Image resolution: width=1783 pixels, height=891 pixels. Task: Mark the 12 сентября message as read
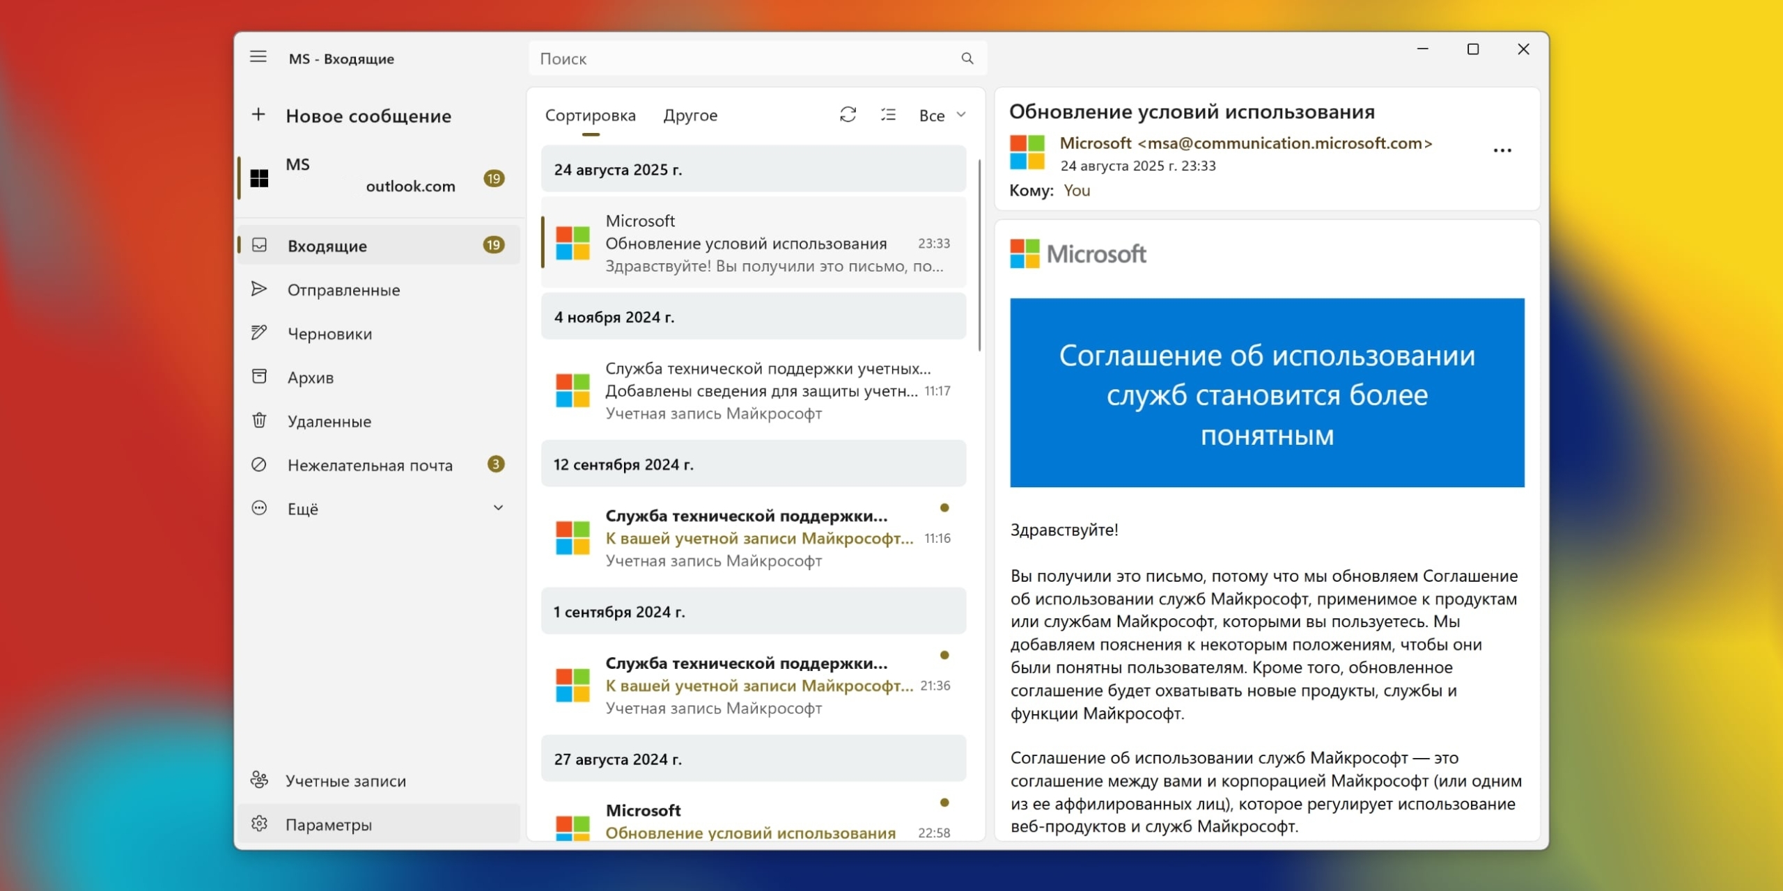click(945, 507)
